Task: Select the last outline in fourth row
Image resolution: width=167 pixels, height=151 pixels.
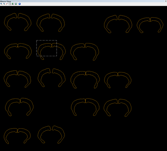Action: (x=118, y=108)
